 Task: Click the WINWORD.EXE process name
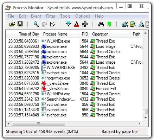[61, 68]
